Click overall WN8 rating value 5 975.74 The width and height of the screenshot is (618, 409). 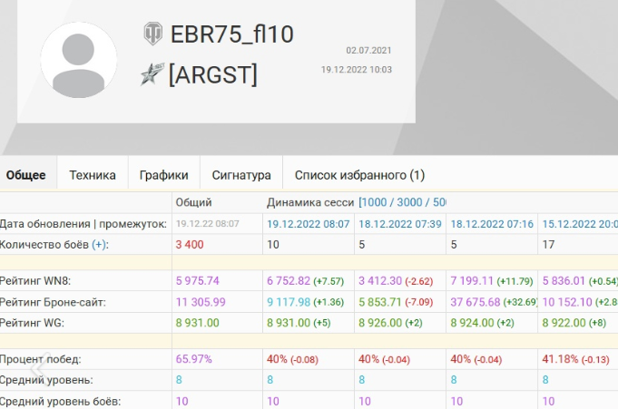click(x=198, y=281)
